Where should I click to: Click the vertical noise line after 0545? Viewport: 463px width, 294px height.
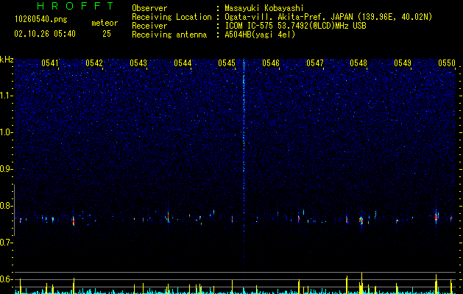point(244,165)
